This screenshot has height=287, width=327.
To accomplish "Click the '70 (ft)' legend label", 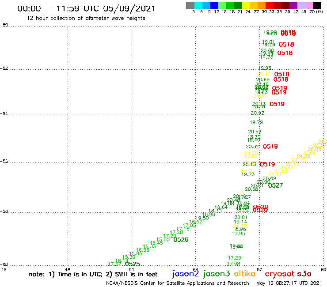I will (316, 12).
